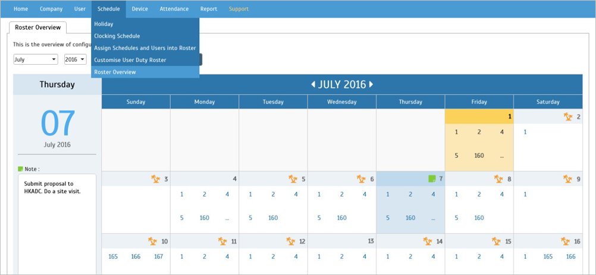Click the JULY 2016 calendar title
Viewport: 596px width, 275px height.
[x=341, y=84]
